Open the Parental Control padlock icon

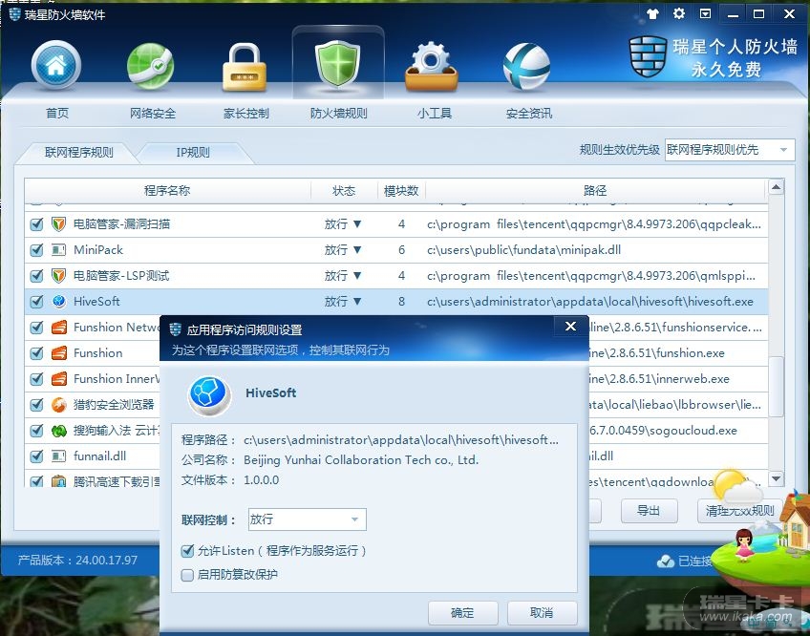coord(244,67)
